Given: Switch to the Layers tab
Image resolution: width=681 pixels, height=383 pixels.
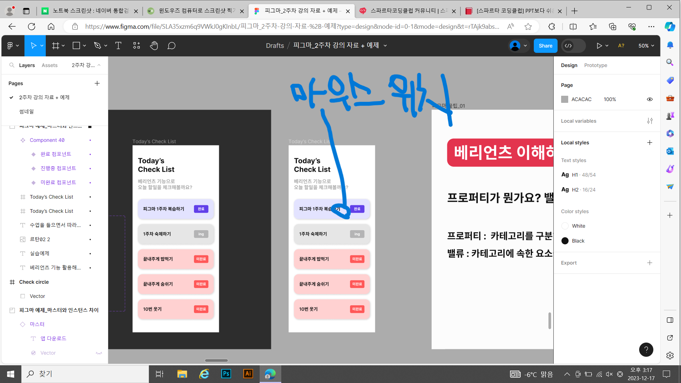Looking at the screenshot, I should click(x=27, y=65).
